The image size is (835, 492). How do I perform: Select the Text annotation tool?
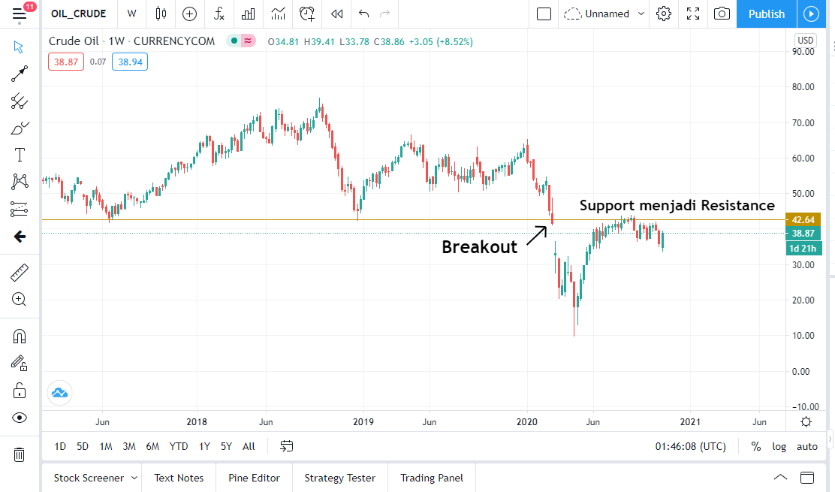coord(20,155)
